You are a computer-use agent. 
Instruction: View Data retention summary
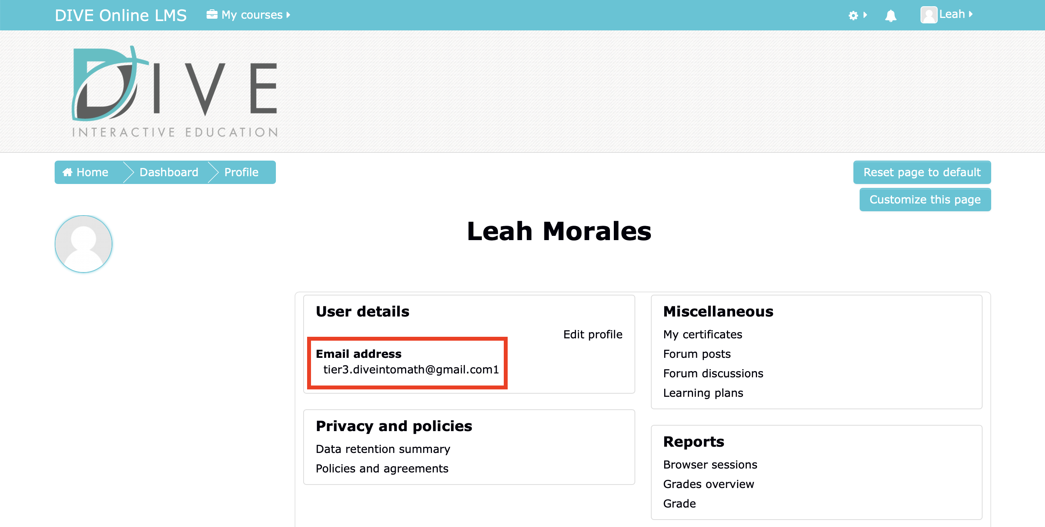(382, 449)
